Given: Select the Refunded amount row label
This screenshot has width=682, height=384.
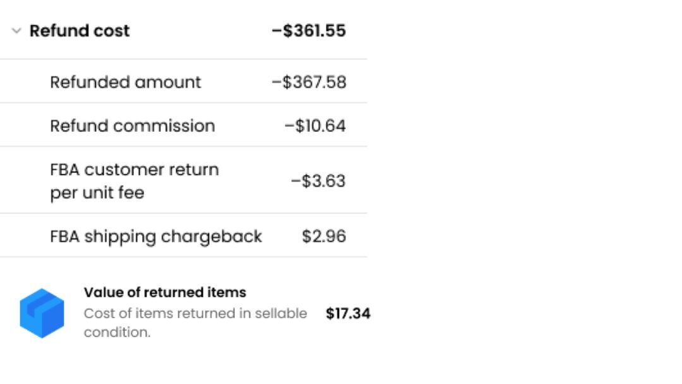Looking at the screenshot, I should [125, 82].
